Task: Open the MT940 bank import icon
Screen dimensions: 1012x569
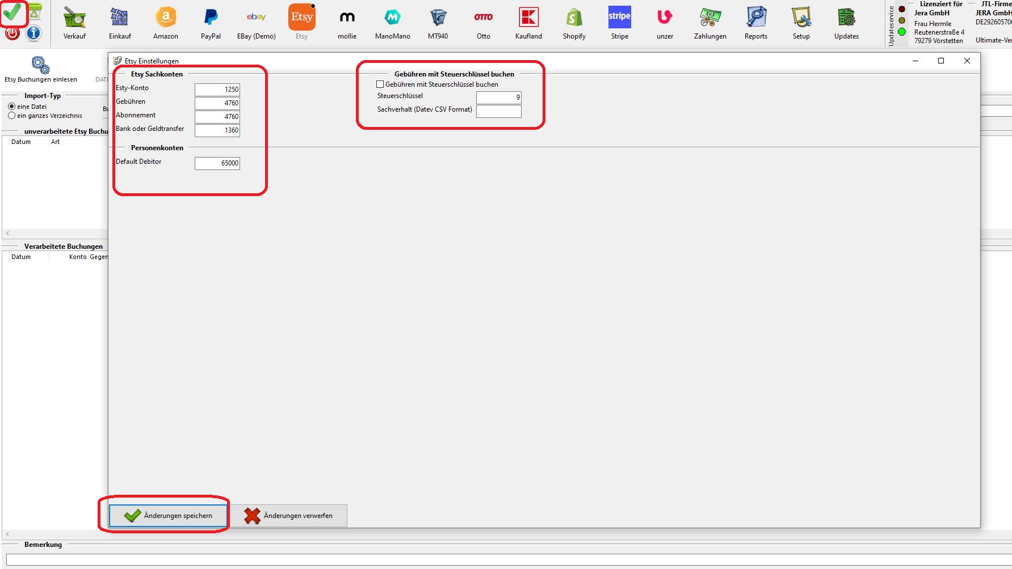Action: click(x=438, y=18)
